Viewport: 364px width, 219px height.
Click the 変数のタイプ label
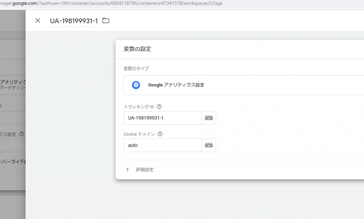[x=136, y=69]
